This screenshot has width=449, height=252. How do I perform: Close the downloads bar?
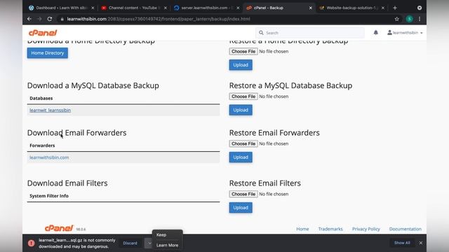(x=421, y=243)
